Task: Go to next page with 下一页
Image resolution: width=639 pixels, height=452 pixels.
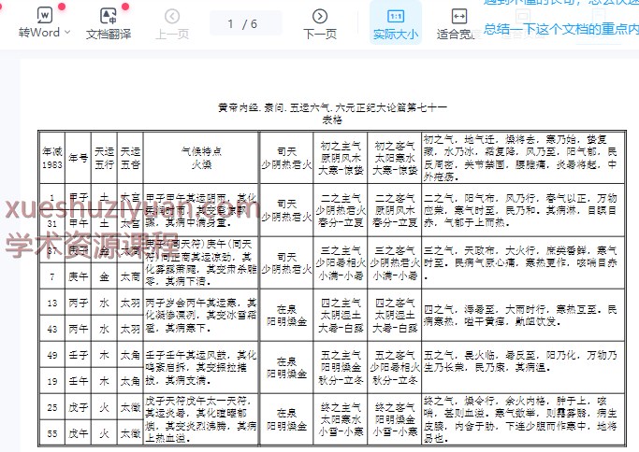Action: pyautogui.click(x=320, y=23)
